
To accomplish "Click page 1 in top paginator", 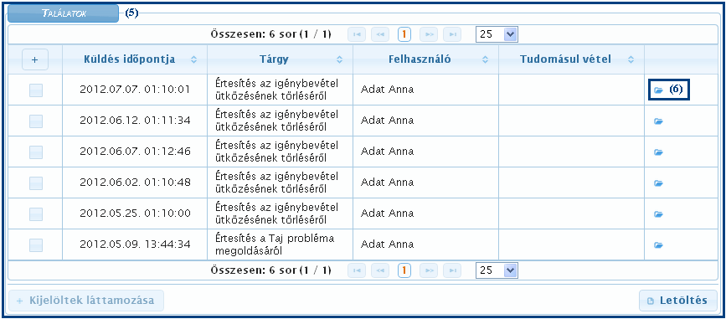I will (x=404, y=34).
